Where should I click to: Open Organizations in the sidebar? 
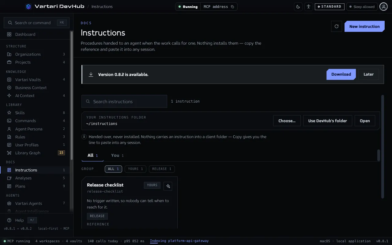pyautogui.click(x=36, y=54)
